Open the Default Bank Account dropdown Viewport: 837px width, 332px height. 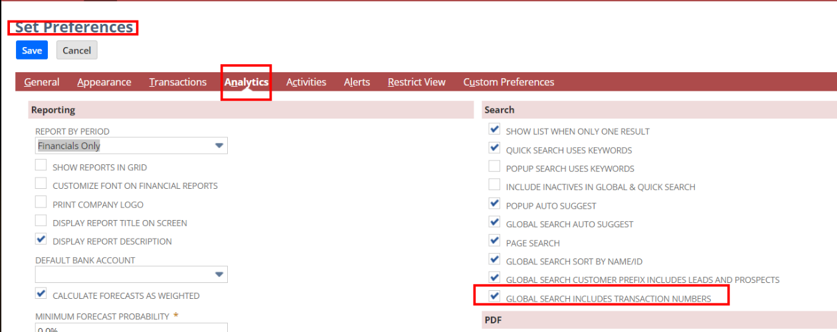click(x=131, y=274)
